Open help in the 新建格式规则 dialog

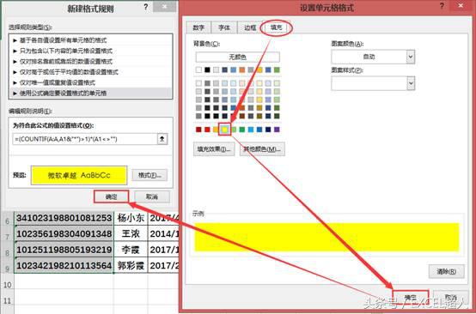(x=146, y=7)
